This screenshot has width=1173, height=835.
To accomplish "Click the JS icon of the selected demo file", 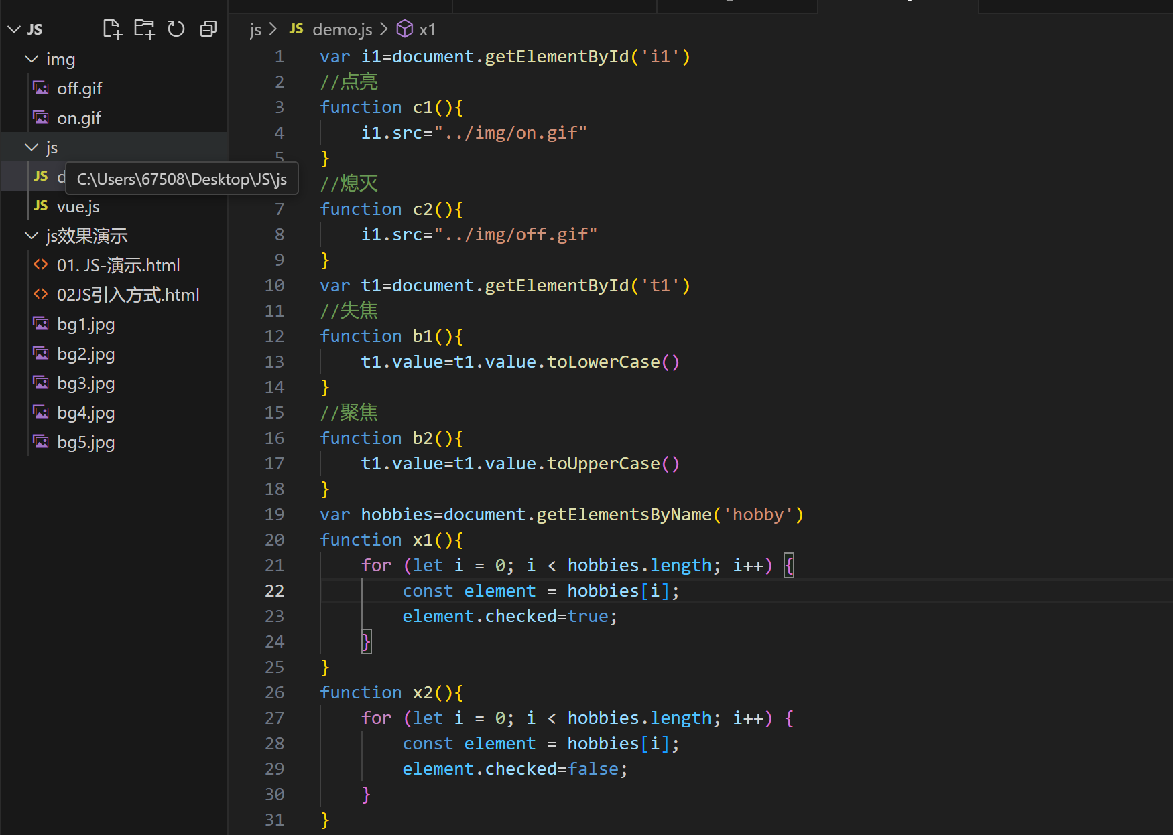I will coord(41,177).
